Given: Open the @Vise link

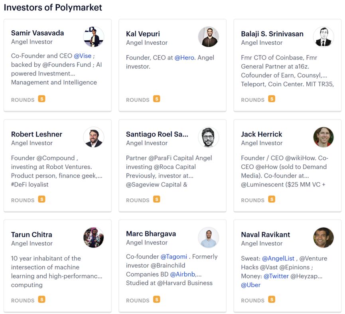Looking at the screenshot, I should click(83, 56).
